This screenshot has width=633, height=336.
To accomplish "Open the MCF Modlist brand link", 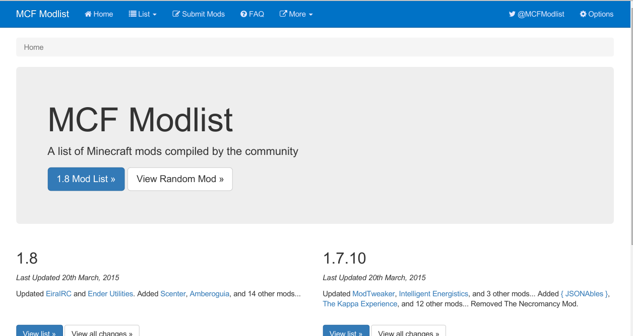I will click(43, 14).
